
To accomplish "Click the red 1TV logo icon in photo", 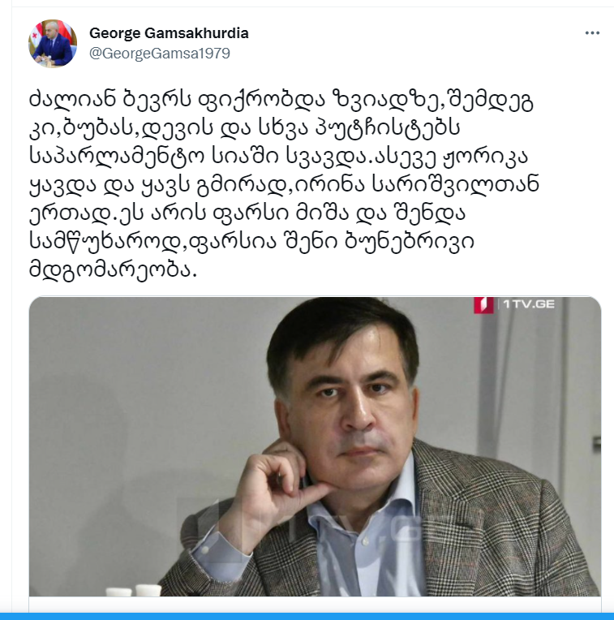I will 483,304.
